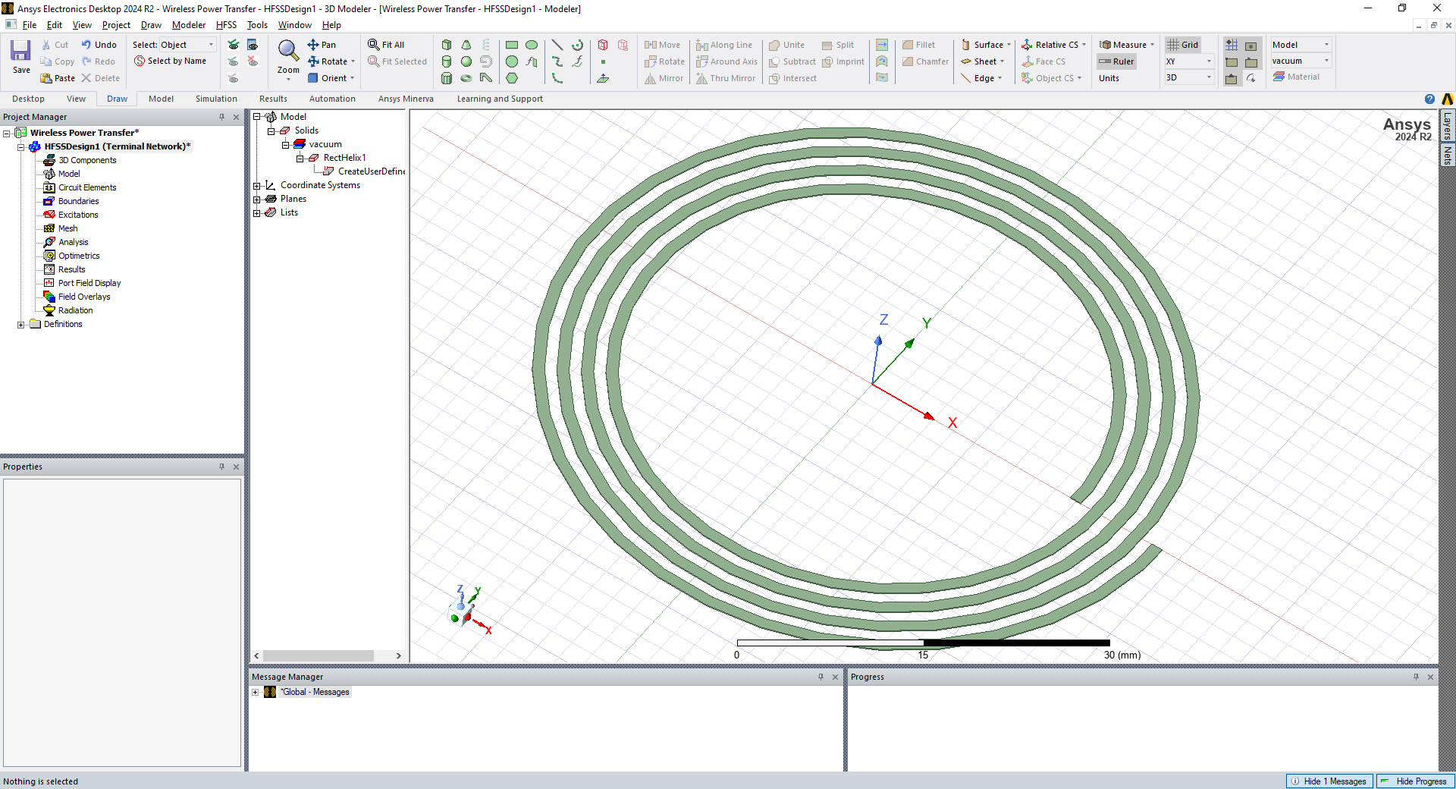Expand the Definitions folder in Project Manager
This screenshot has width=1456, height=789.
[21, 325]
